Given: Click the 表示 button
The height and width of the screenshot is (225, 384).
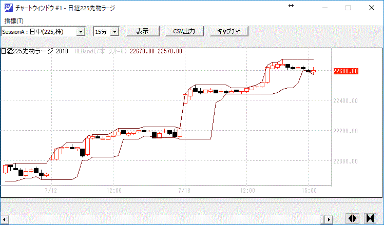Looking at the screenshot, I should click(143, 31).
